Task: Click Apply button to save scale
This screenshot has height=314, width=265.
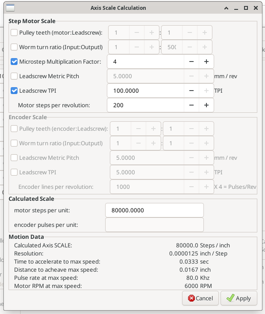Action: tap(238, 298)
